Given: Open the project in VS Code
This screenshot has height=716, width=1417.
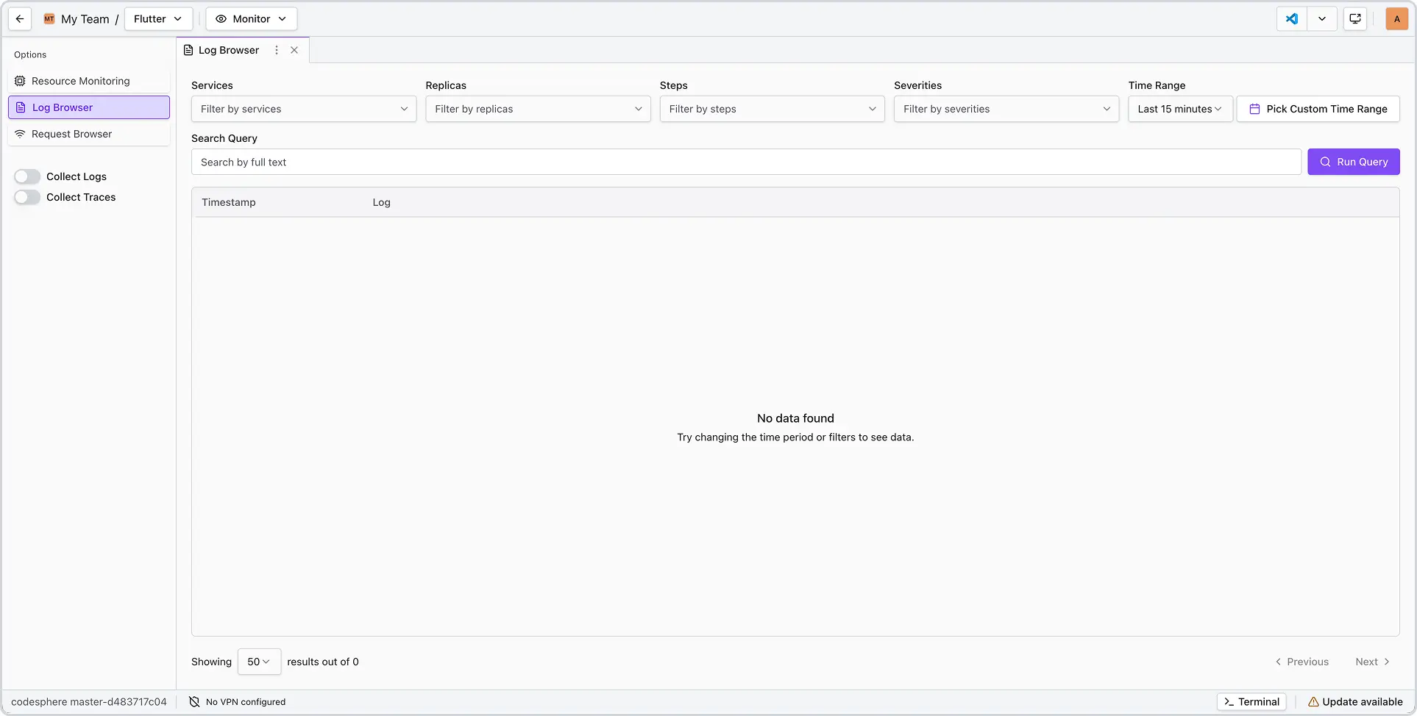Looking at the screenshot, I should [1290, 18].
